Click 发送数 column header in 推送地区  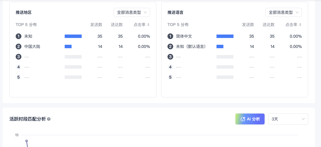(x=96, y=25)
